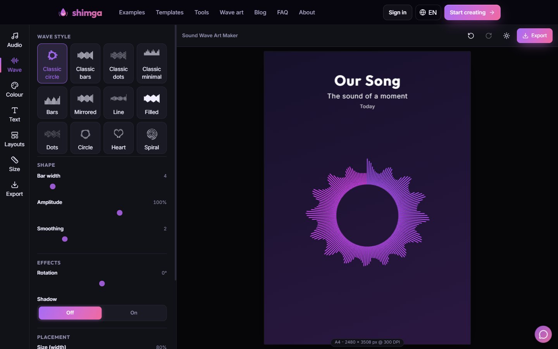Viewport: 558px width, 349px height.
Task: Choose the Classic bars wave style
Action: coord(85,64)
